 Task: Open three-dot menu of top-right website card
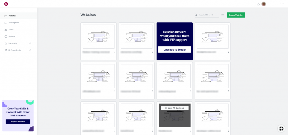[228, 52]
